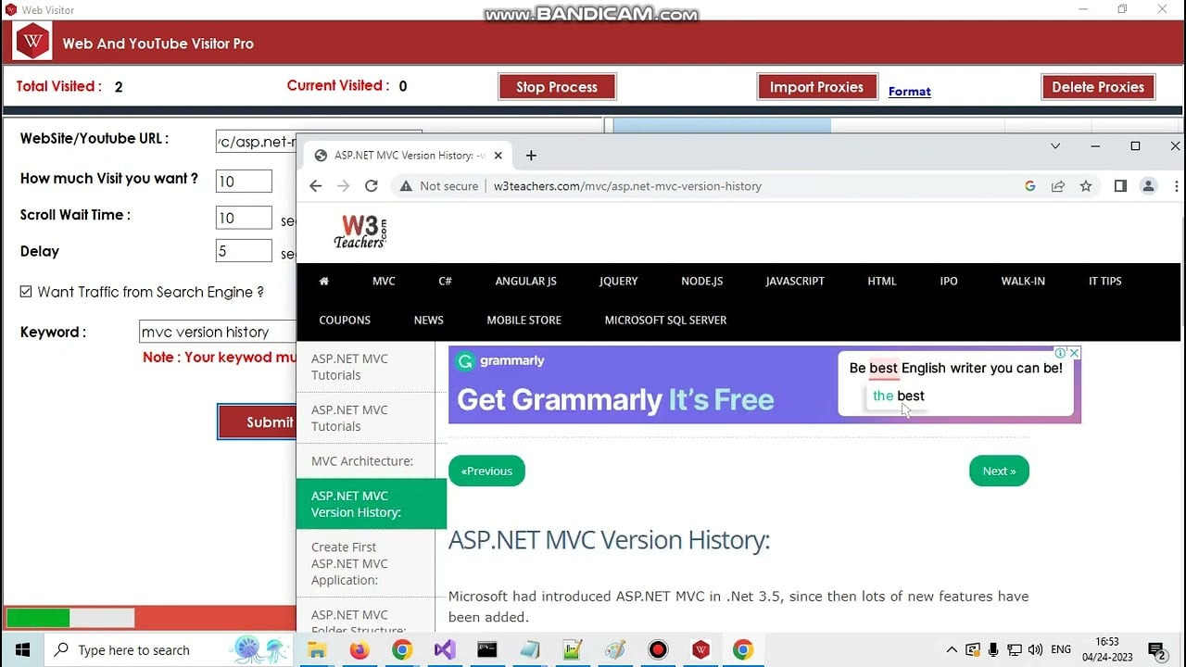
Task: Expand the Chrome tab search chevron
Action: pos(1055,146)
